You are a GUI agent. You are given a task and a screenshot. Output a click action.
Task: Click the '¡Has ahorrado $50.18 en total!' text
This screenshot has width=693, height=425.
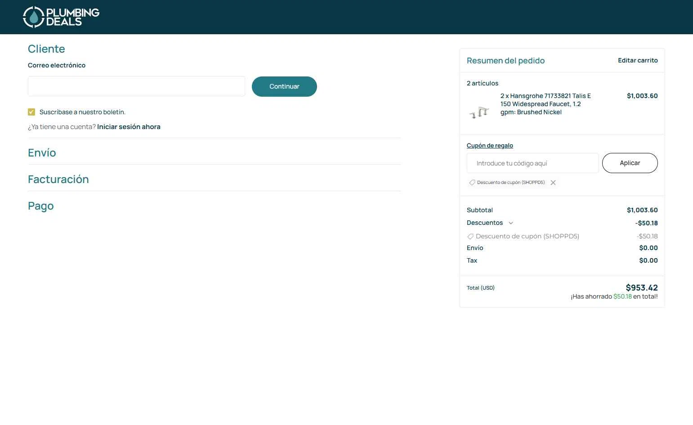(x=614, y=296)
